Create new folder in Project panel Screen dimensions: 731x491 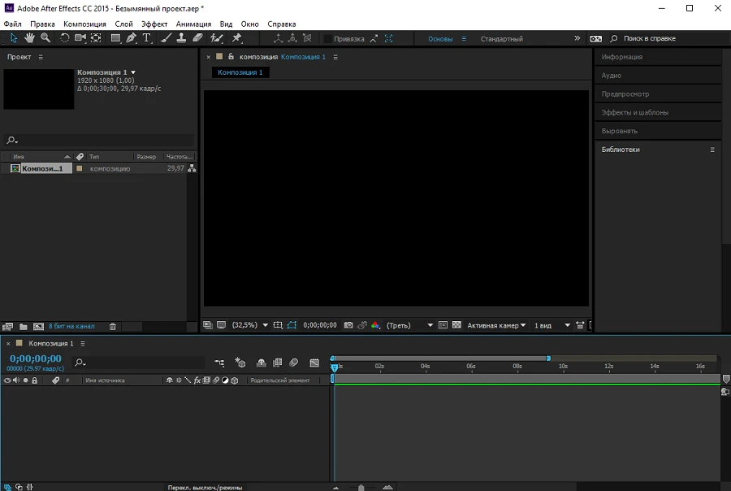click(x=24, y=327)
